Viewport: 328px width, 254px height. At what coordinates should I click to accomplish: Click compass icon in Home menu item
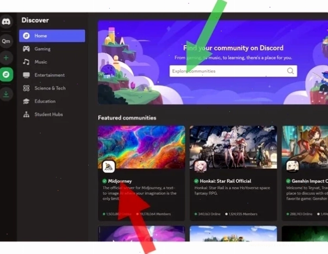(x=26, y=36)
